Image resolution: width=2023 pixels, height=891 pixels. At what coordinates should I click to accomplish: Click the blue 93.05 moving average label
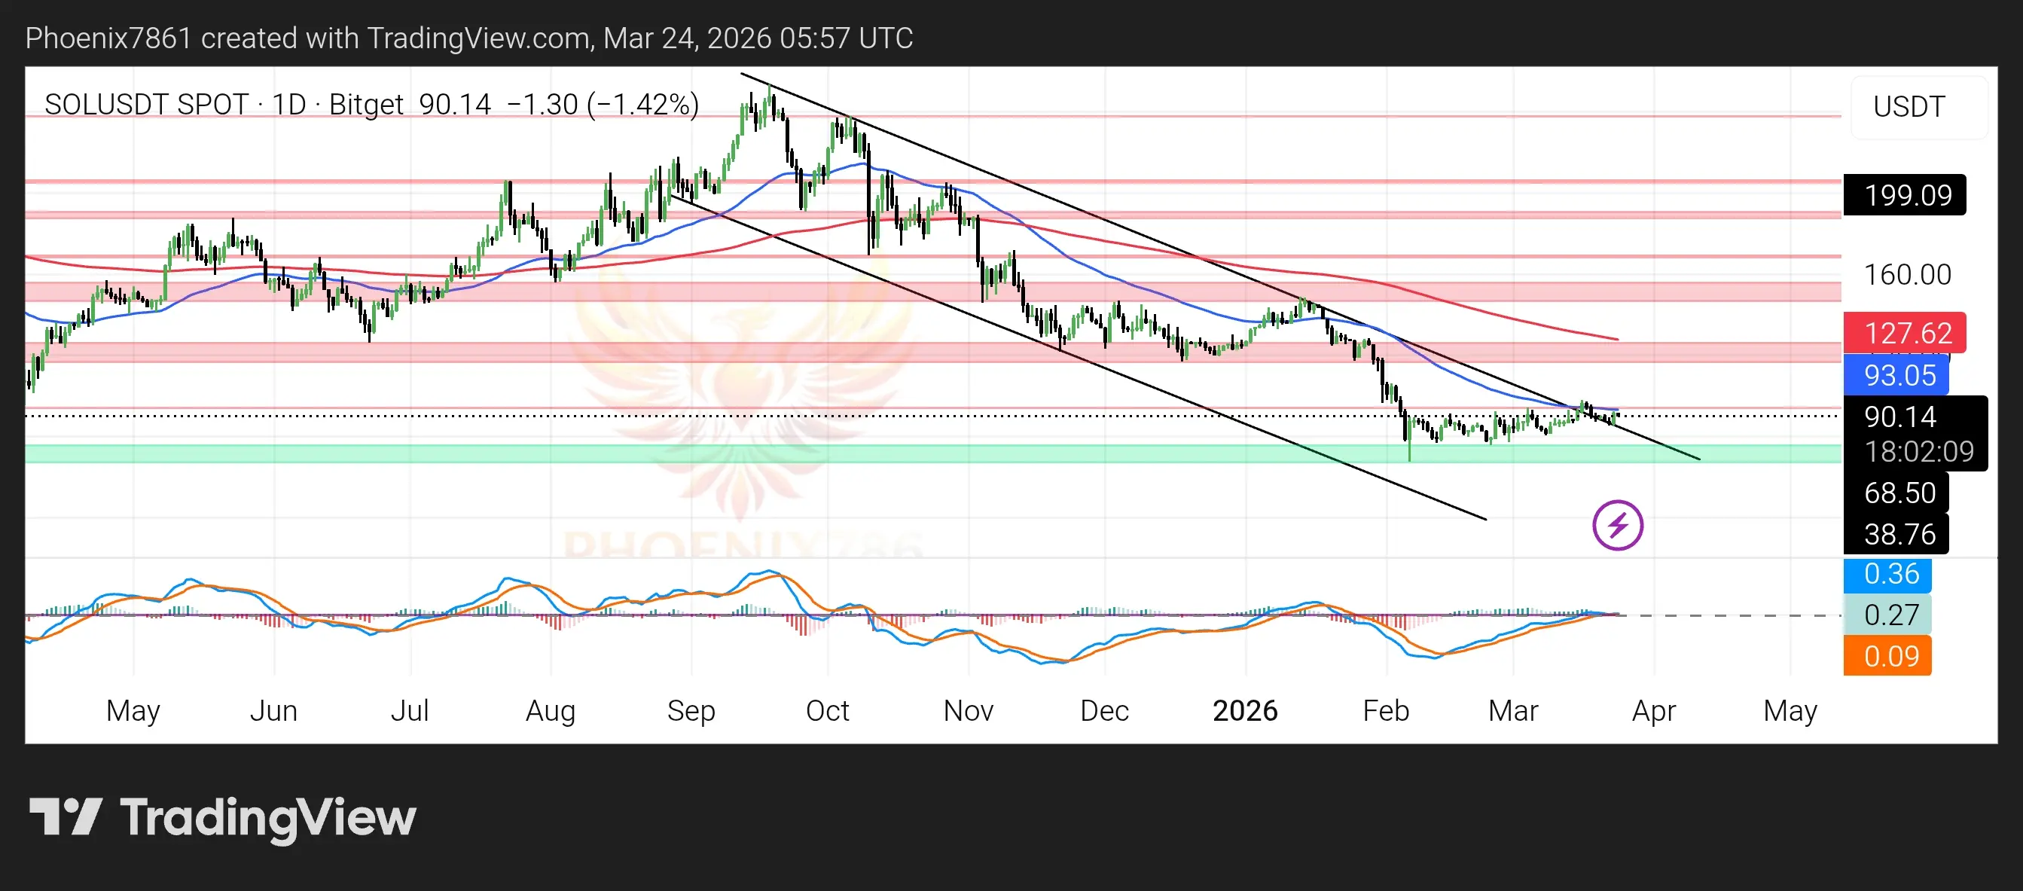tap(1896, 375)
